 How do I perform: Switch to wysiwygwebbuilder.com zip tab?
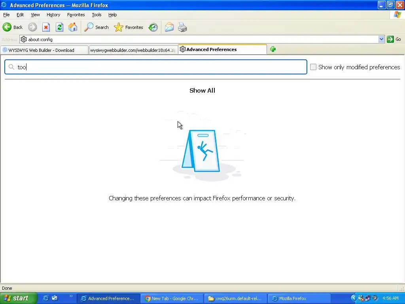pyautogui.click(x=133, y=50)
